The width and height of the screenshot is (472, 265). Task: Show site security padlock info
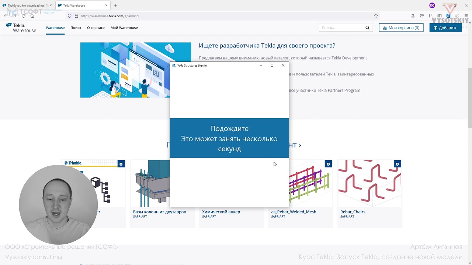click(76, 16)
